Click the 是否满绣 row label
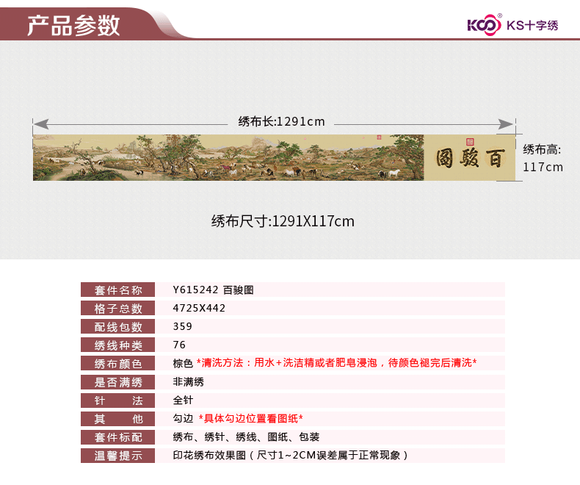The width and height of the screenshot is (580, 485). click(x=118, y=382)
